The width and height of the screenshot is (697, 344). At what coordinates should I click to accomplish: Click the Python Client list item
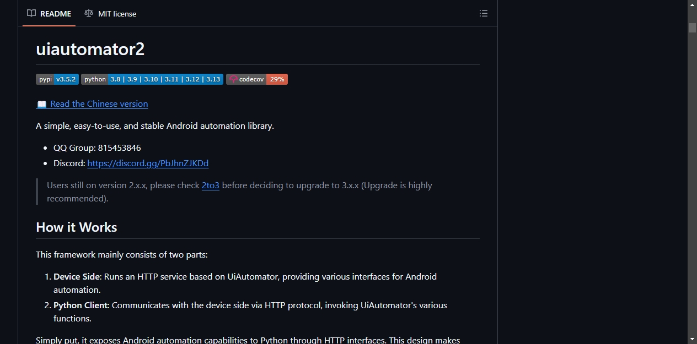click(x=250, y=312)
